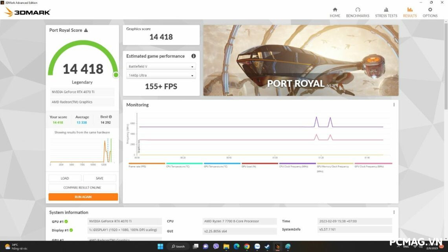The height and width of the screenshot is (252, 448).
Task: Click COMPARE RESULT ONLINE
Action: [83, 188]
